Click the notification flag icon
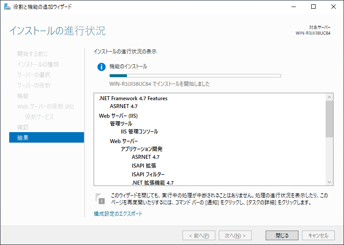The height and width of the screenshot is (245, 344). 100,198
